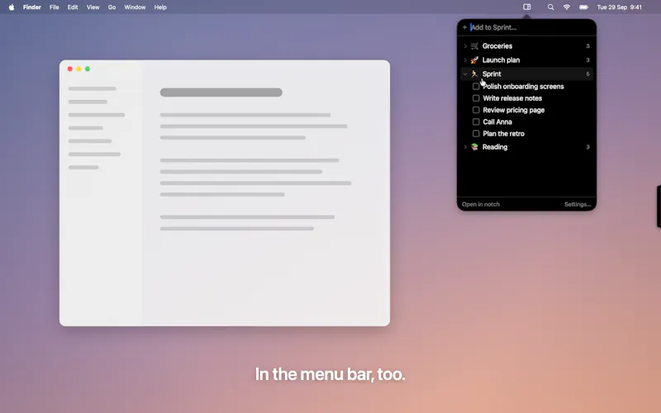Check the Call Anna task
The height and width of the screenshot is (413, 661).
pyautogui.click(x=476, y=121)
